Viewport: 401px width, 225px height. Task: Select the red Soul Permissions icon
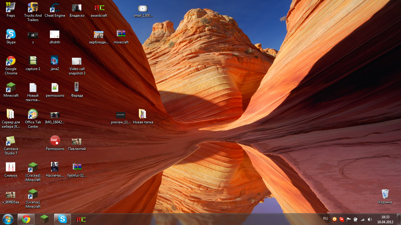(55, 141)
